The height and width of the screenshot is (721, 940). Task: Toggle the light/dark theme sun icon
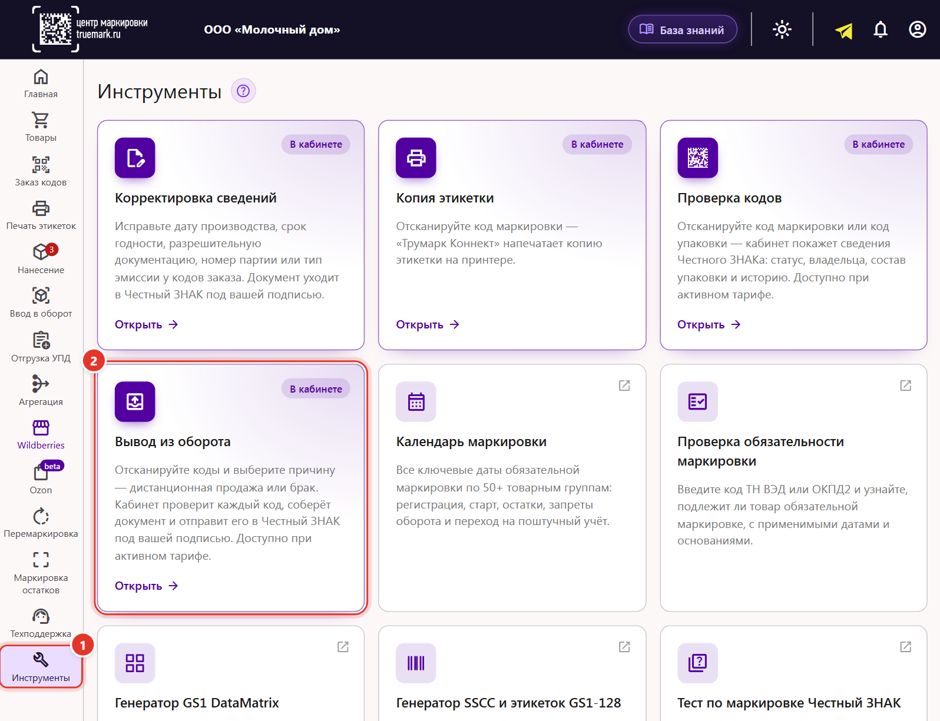tap(782, 29)
